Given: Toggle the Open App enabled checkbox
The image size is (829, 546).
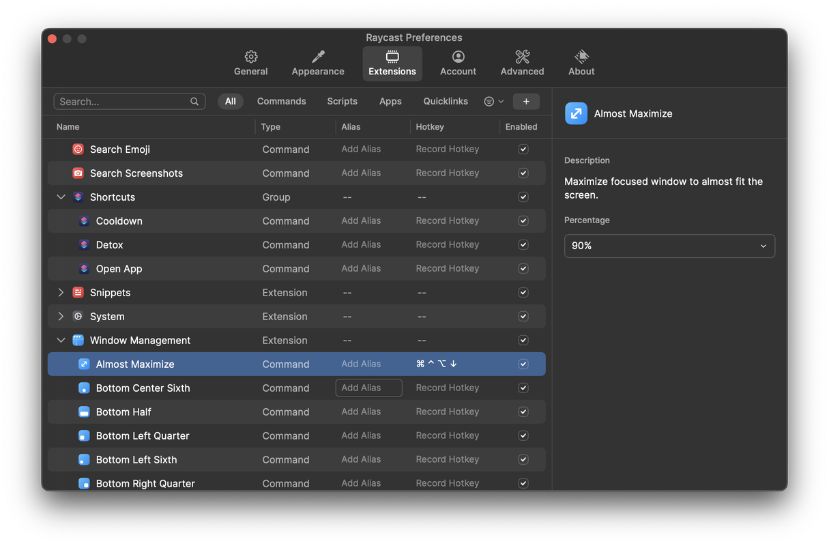Looking at the screenshot, I should click(x=523, y=268).
